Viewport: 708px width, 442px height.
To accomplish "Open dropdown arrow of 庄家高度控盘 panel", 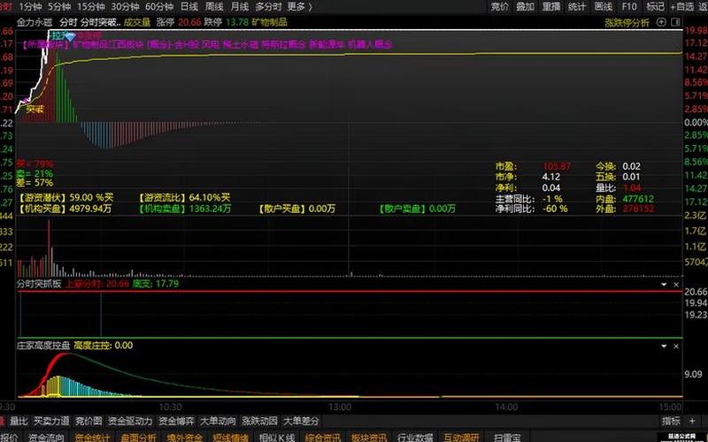I will 664,346.
